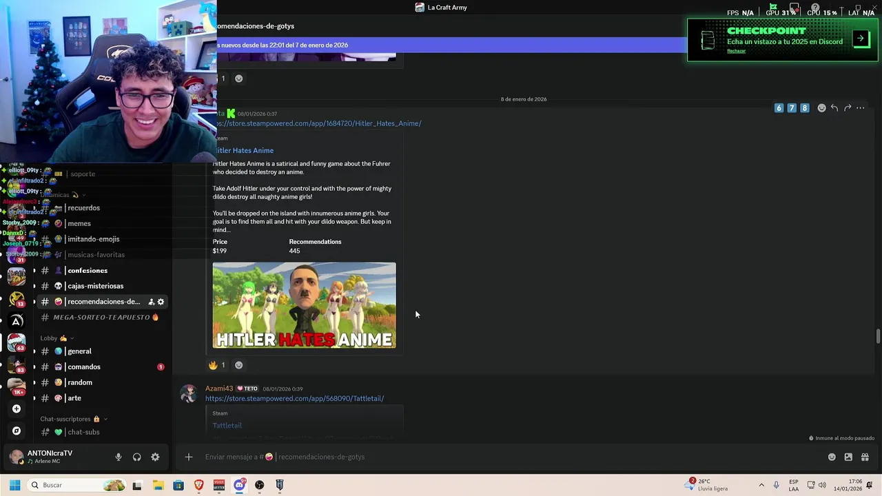Open the Tattletail Steam store URL
The image size is (882, 496).
point(294,398)
